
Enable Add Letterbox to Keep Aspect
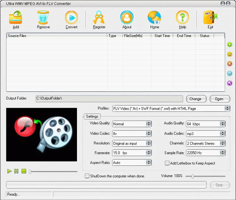pos(167,163)
